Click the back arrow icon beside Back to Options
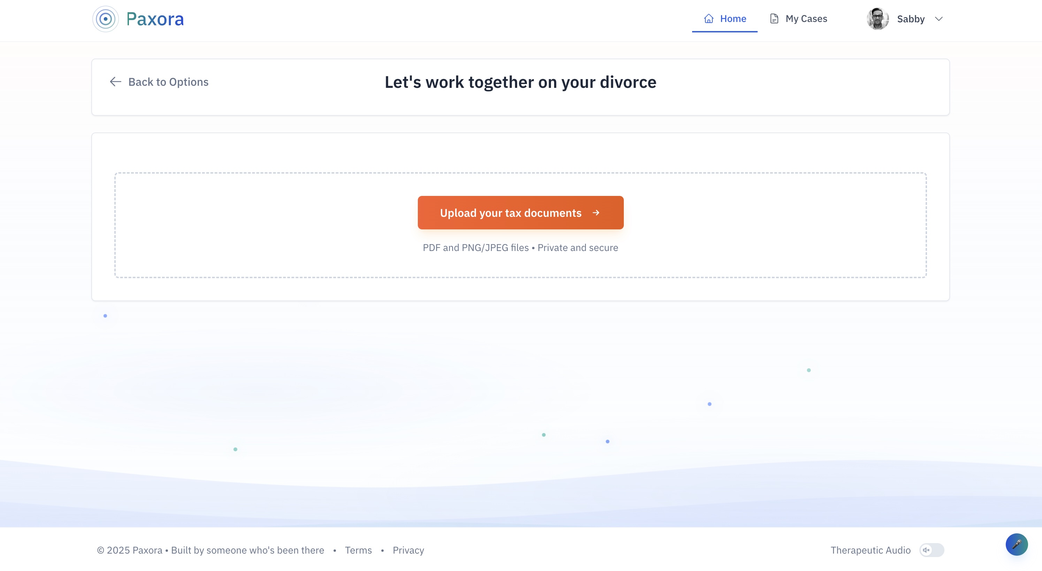This screenshot has width=1042, height=571. [116, 82]
